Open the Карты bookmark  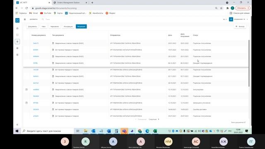pos(58,13)
